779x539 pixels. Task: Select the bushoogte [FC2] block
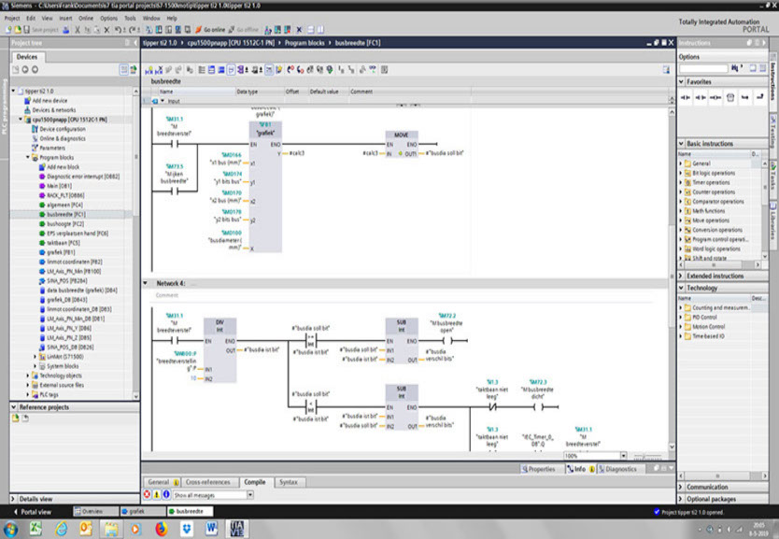(65, 223)
